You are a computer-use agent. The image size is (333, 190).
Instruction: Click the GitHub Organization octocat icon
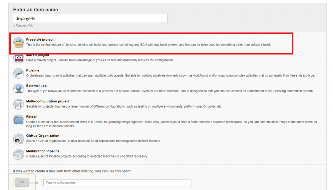pos(18,139)
